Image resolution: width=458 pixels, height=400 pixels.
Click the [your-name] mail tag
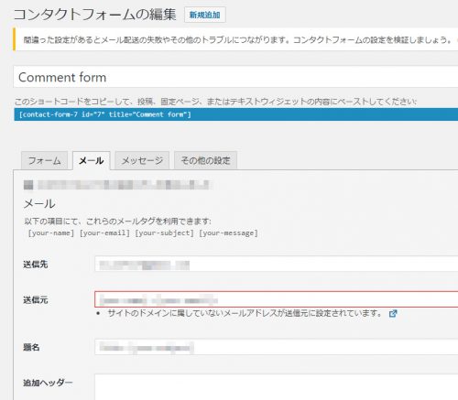(51, 233)
